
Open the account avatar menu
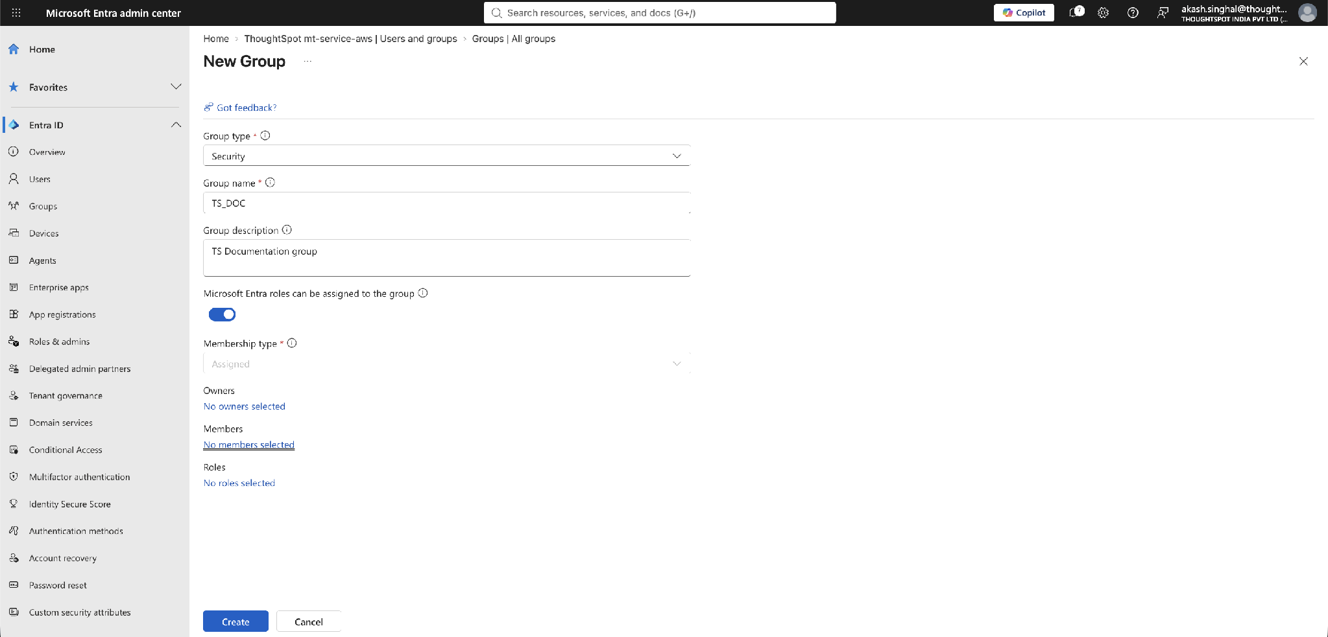click(x=1307, y=12)
